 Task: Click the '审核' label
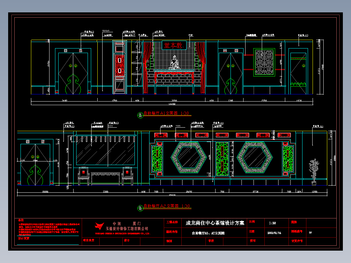(x=211, y=241)
